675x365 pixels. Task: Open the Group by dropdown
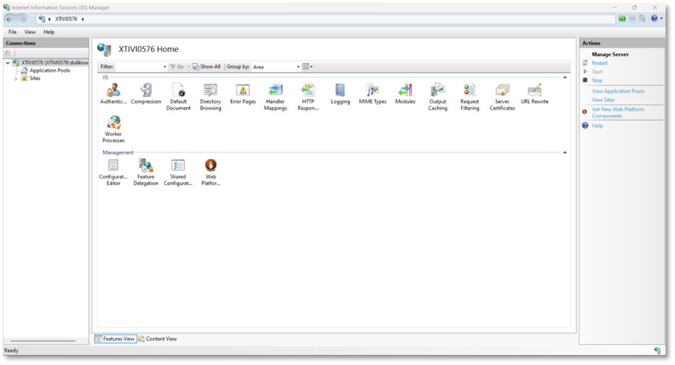click(x=275, y=66)
